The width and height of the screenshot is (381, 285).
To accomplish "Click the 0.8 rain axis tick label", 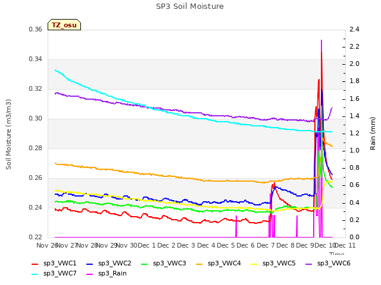I will [x=354, y=168].
